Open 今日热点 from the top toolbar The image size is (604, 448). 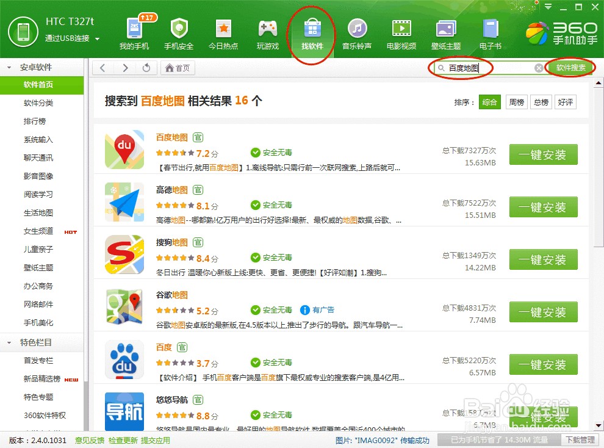223,34
